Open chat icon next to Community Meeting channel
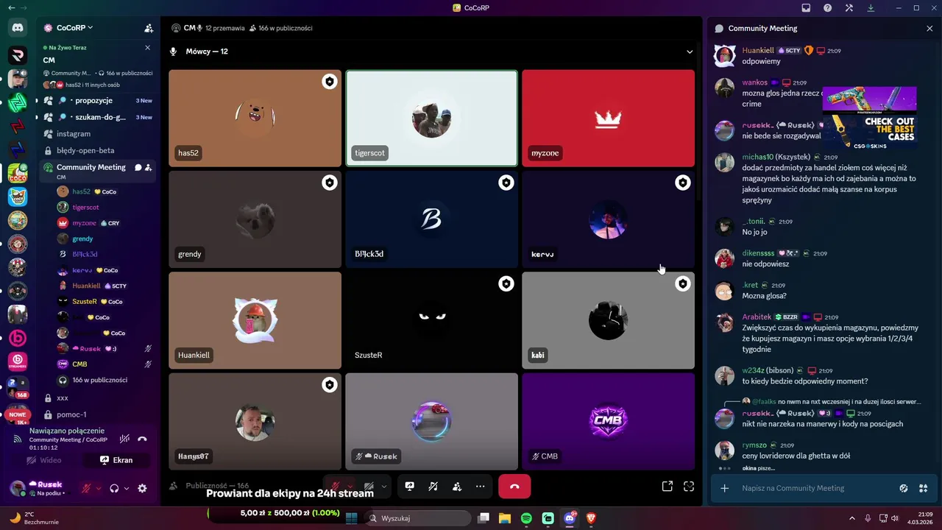This screenshot has height=530, width=942. [x=138, y=168]
